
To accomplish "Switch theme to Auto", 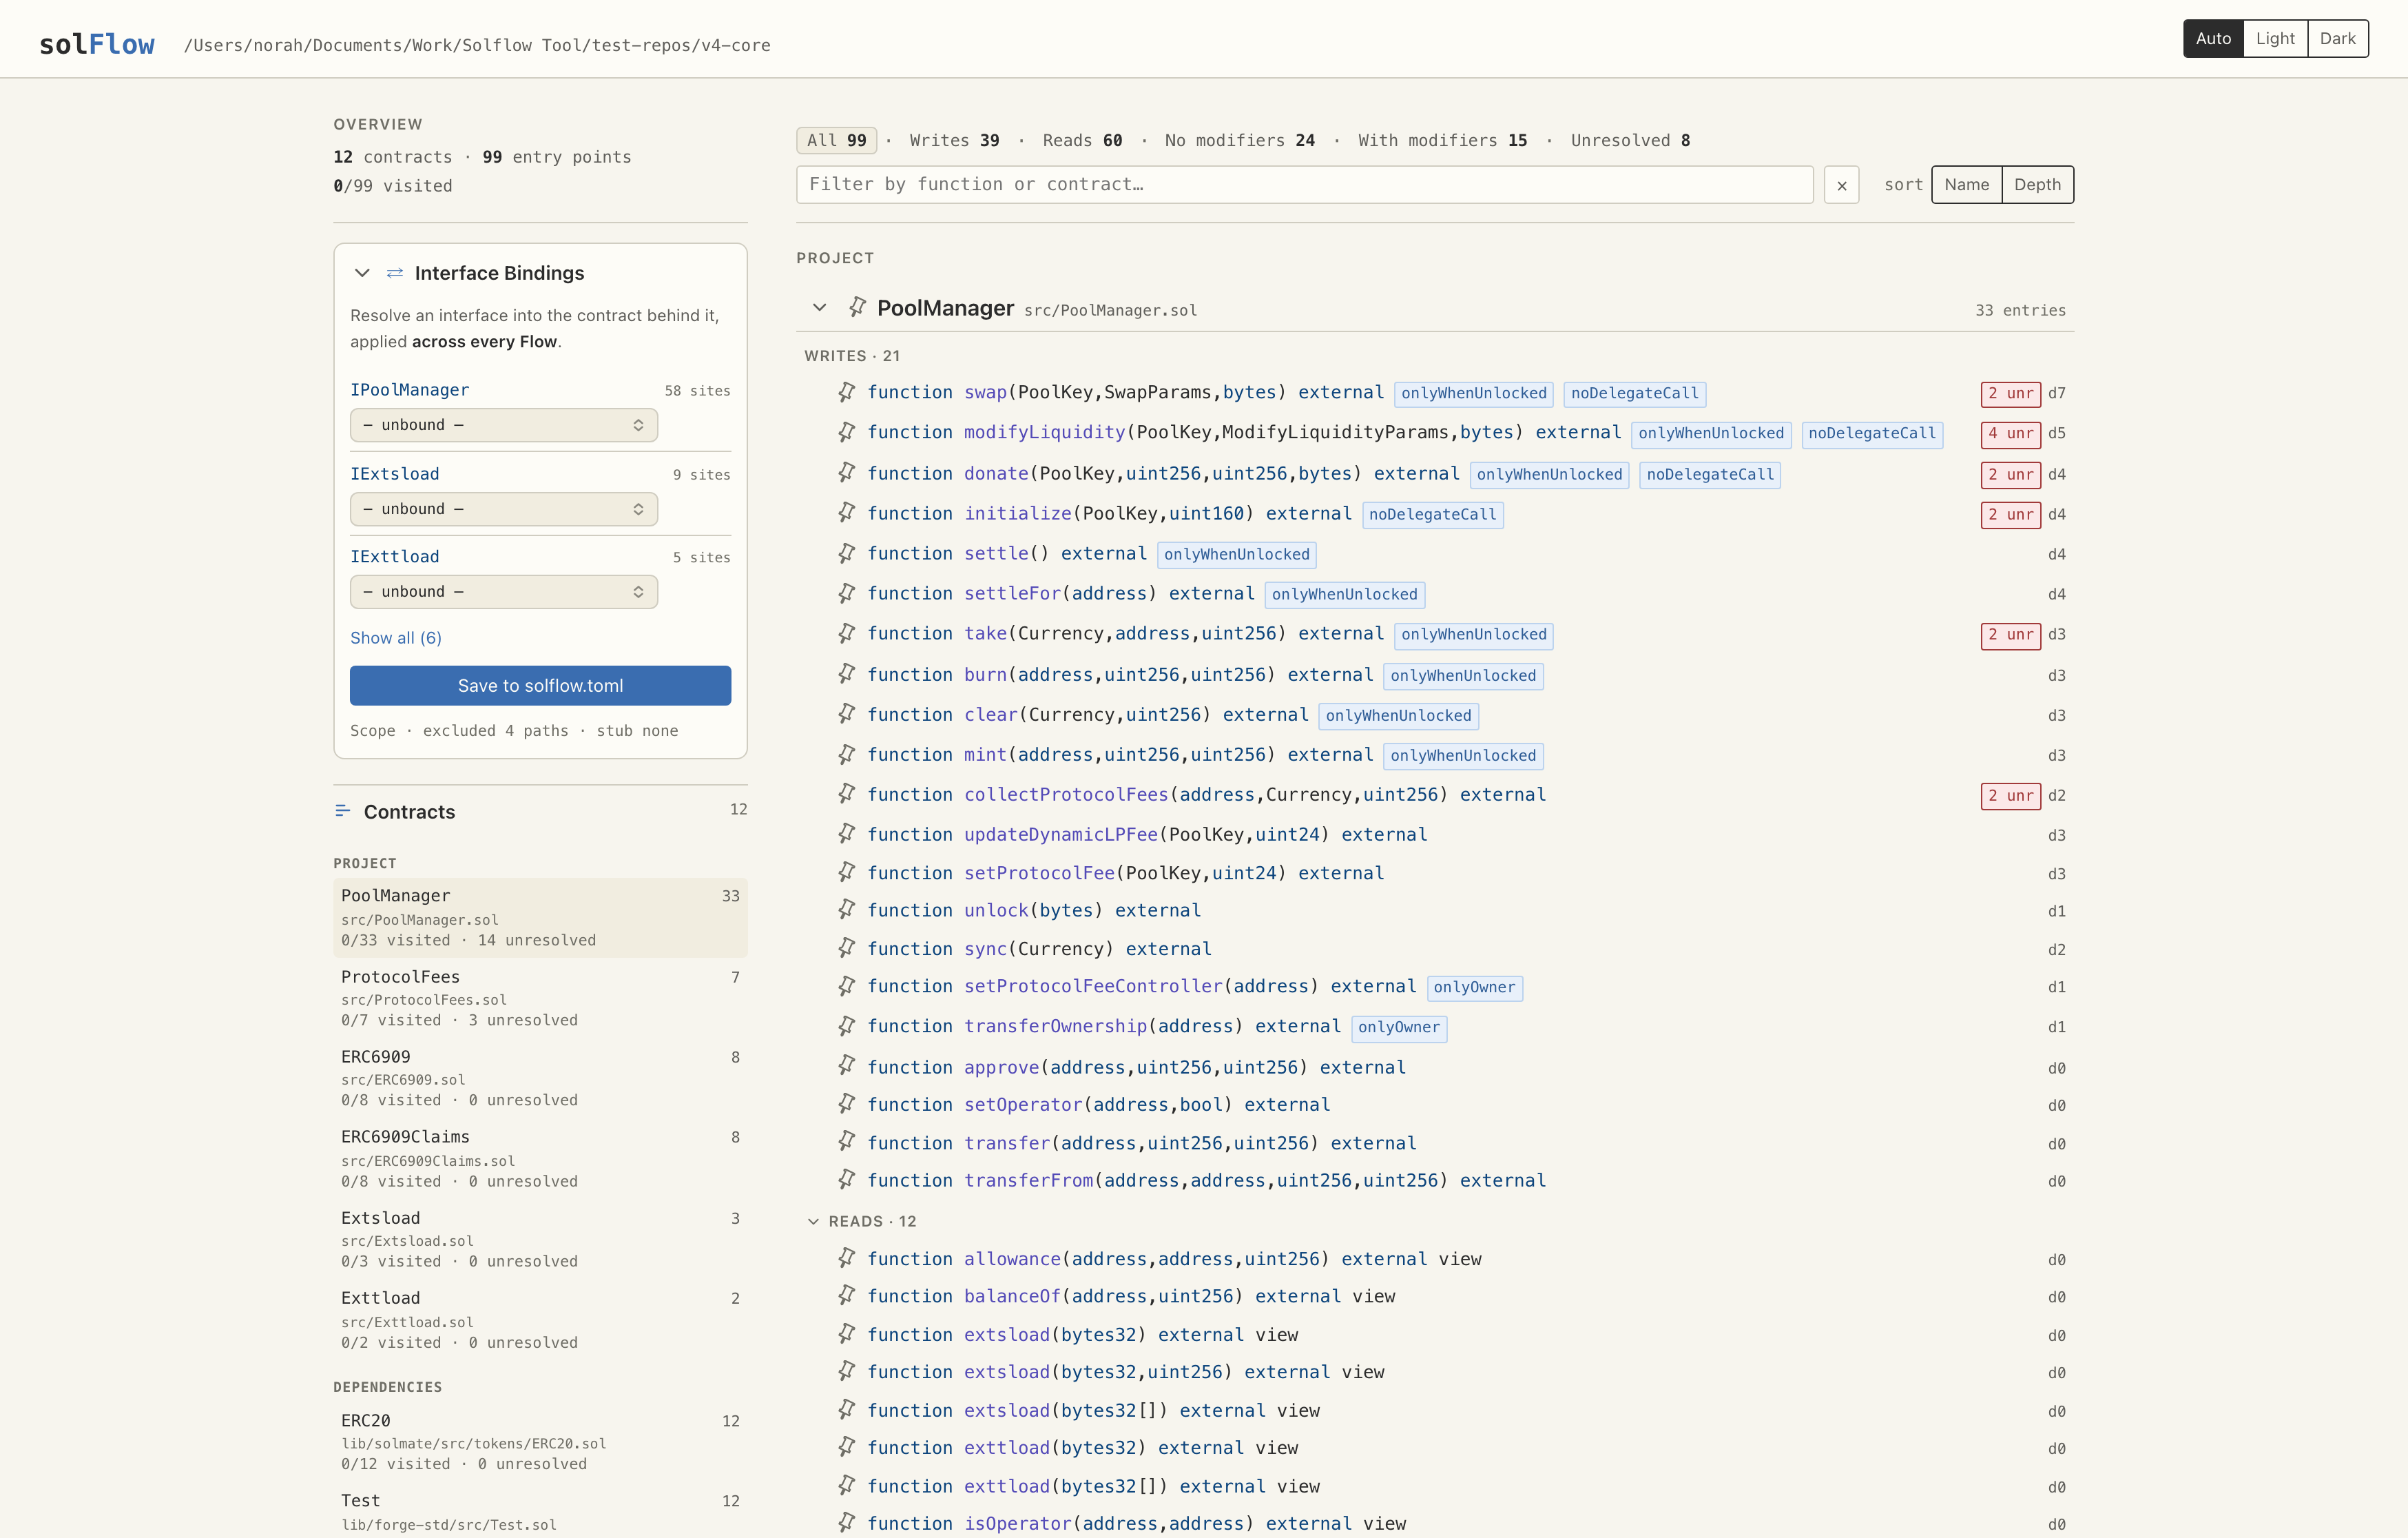I will [x=2213, y=38].
